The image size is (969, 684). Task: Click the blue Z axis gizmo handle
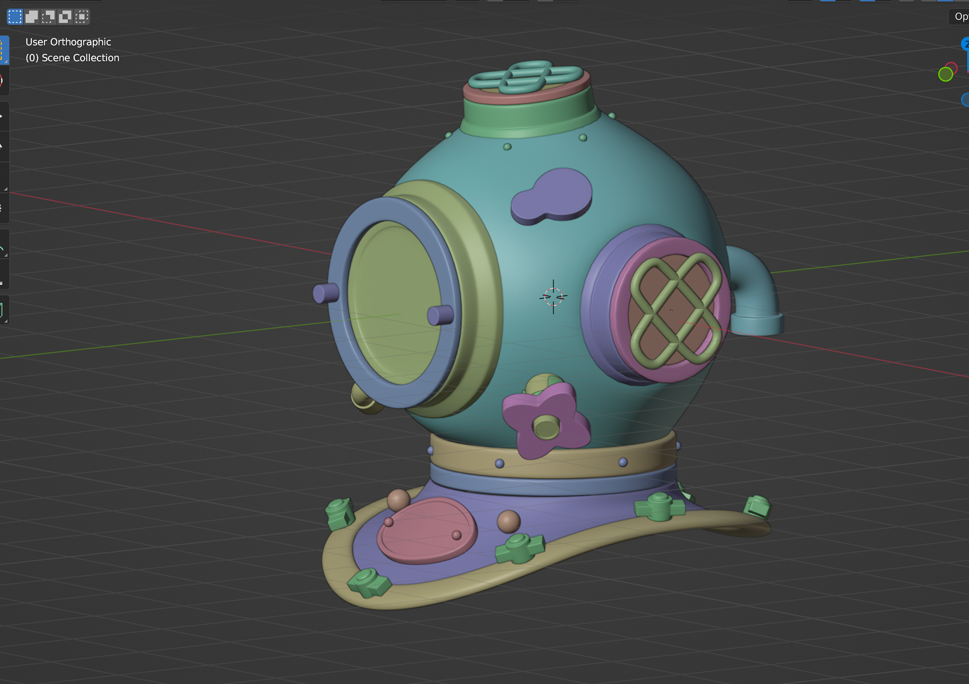pyautogui.click(x=965, y=44)
